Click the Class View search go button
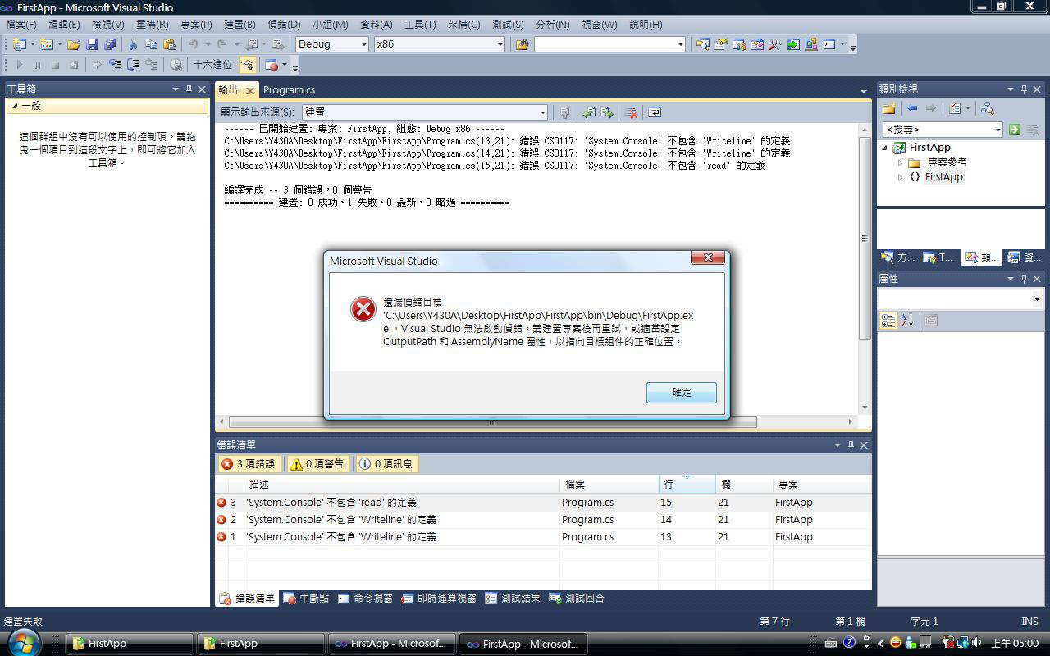The height and width of the screenshot is (656, 1050). click(1015, 130)
